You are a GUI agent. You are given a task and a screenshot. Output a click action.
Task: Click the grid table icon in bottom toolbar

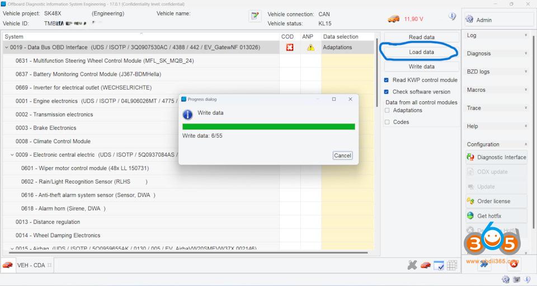click(x=452, y=265)
